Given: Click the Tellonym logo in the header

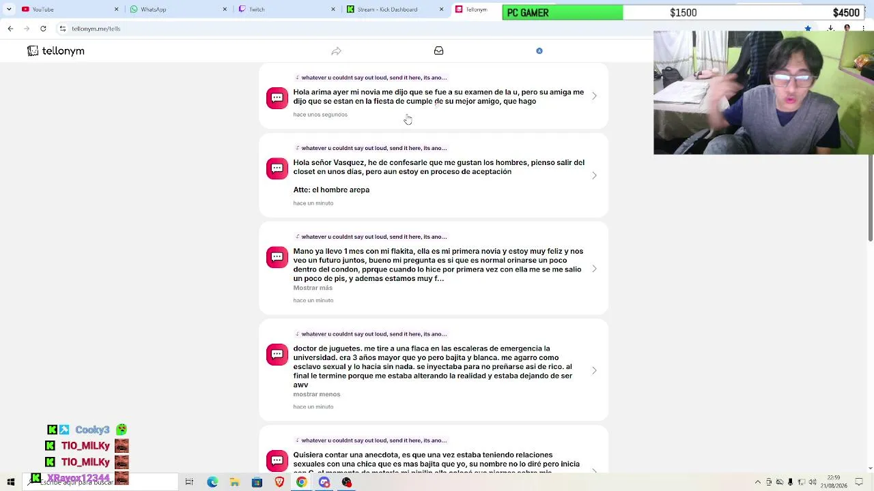Looking at the screenshot, I should [x=56, y=51].
